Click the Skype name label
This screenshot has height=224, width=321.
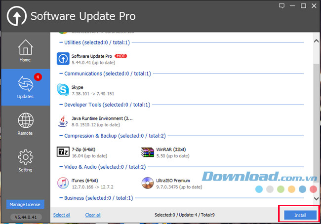(77, 87)
